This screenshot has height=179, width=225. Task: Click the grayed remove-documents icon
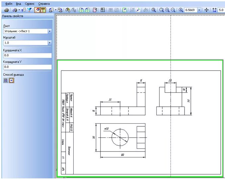point(74,10)
